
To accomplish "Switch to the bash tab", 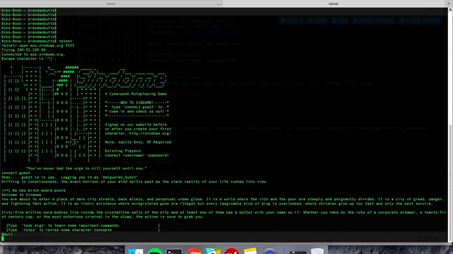I will point(111,4).
